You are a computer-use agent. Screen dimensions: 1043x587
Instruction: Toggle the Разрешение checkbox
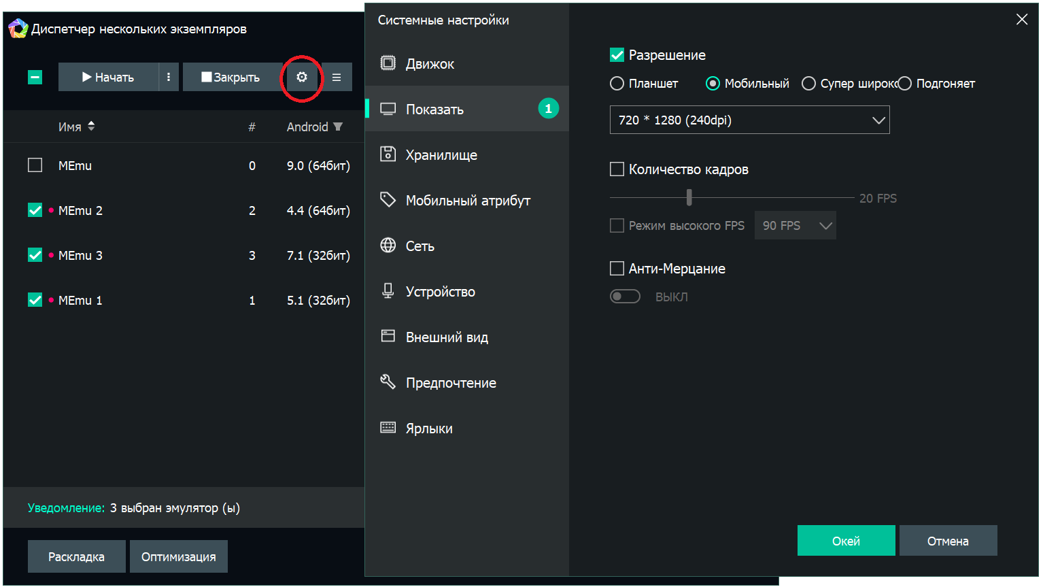pyautogui.click(x=617, y=55)
